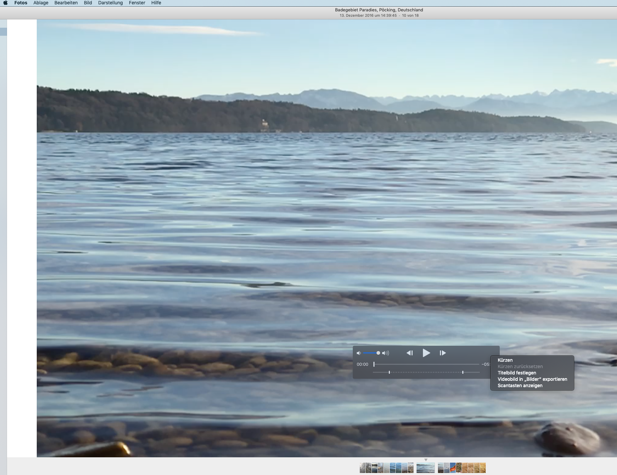The image size is (617, 475).
Task: Select the current lake video thumbnail in filmstrip
Action: tap(426, 468)
